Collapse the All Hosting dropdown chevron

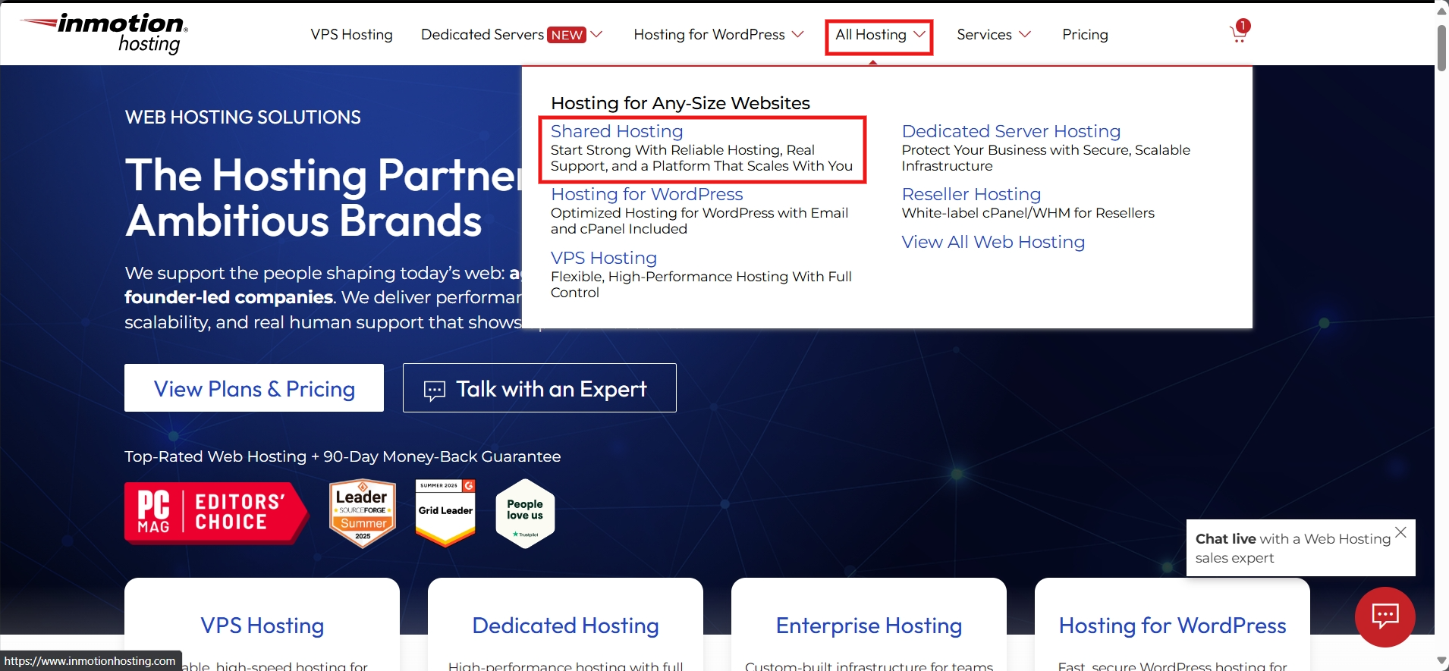919,34
